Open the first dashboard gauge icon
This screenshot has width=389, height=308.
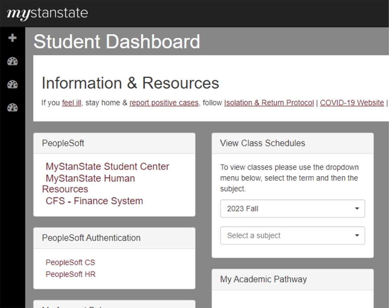12,61
